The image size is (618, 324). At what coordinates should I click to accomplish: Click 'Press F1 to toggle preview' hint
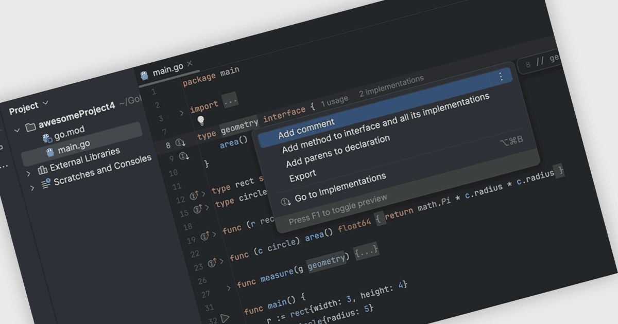[x=338, y=209]
